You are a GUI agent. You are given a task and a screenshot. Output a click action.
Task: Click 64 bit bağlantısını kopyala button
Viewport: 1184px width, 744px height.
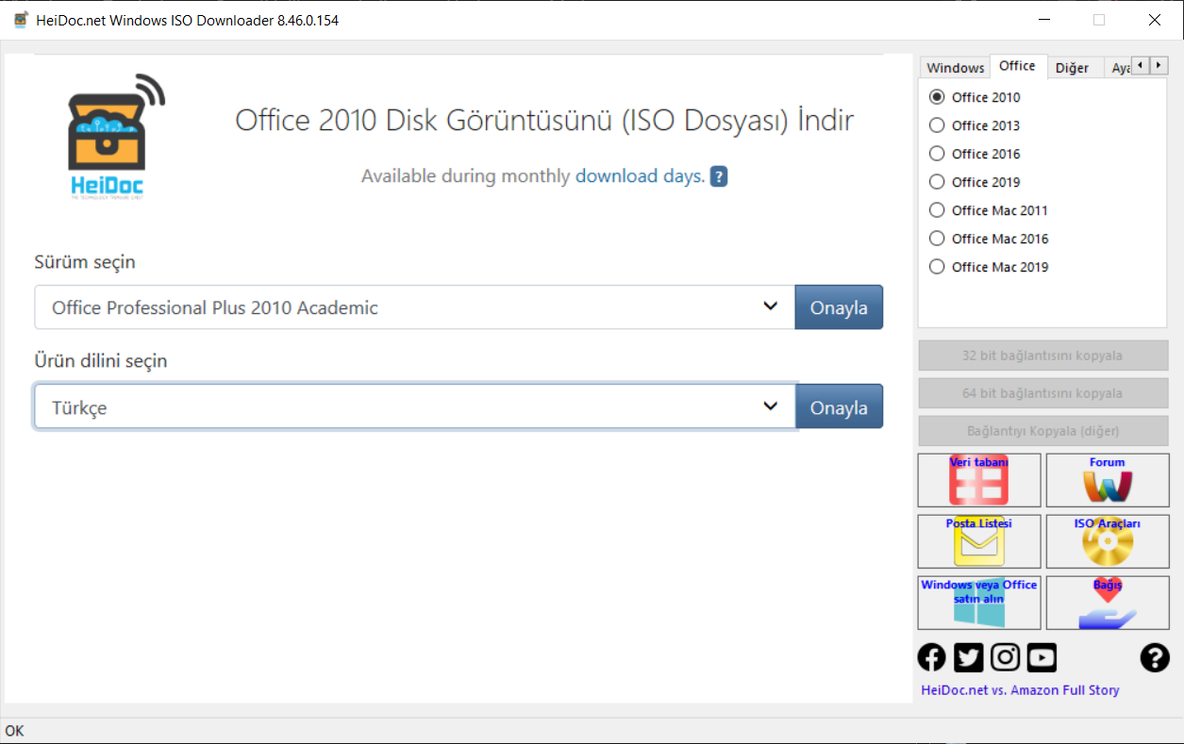click(1042, 393)
